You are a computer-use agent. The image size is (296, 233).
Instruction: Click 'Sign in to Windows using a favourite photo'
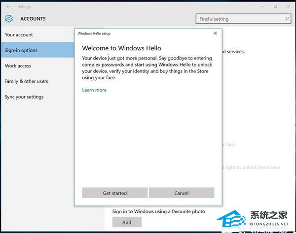click(x=158, y=211)
